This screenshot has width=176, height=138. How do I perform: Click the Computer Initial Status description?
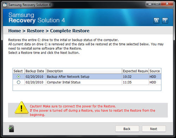(64, 82)
